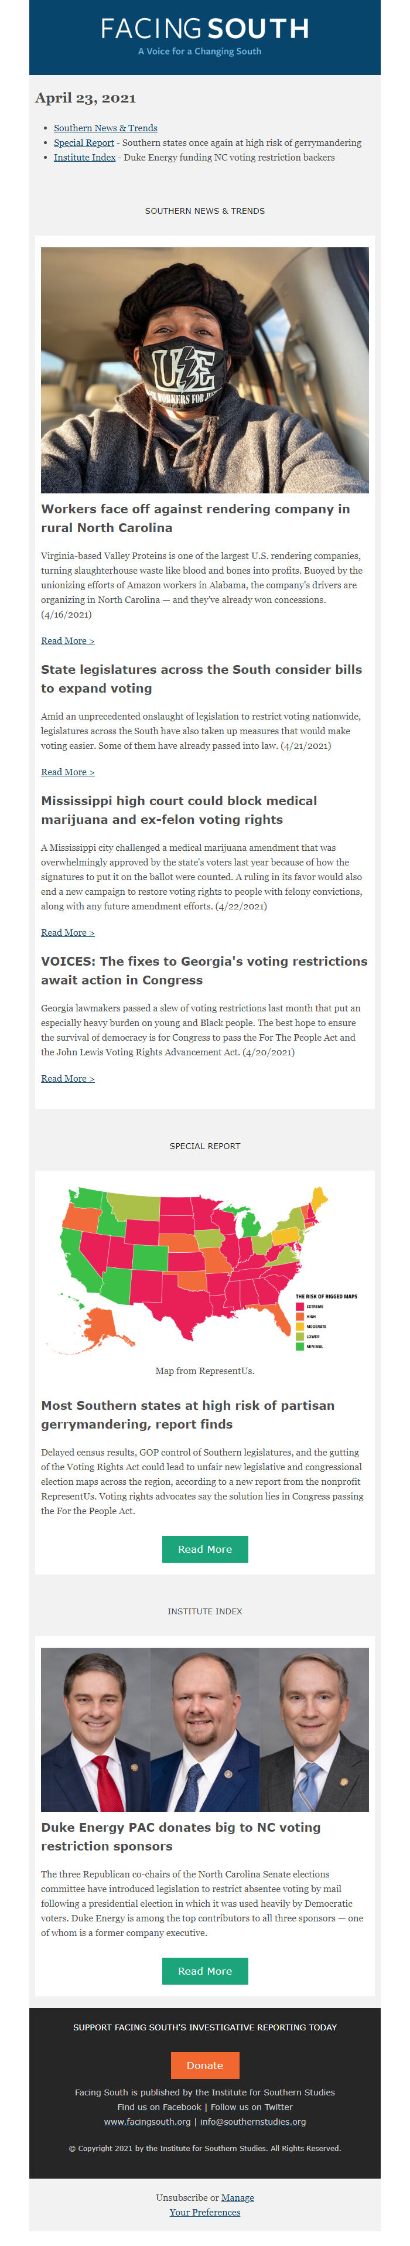
Task: Follow the Special Report link
Action: pos(84,143)
